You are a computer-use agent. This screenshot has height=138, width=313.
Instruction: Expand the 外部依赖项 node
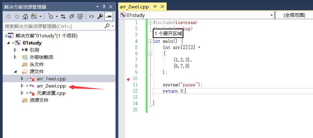pos(15,57)
